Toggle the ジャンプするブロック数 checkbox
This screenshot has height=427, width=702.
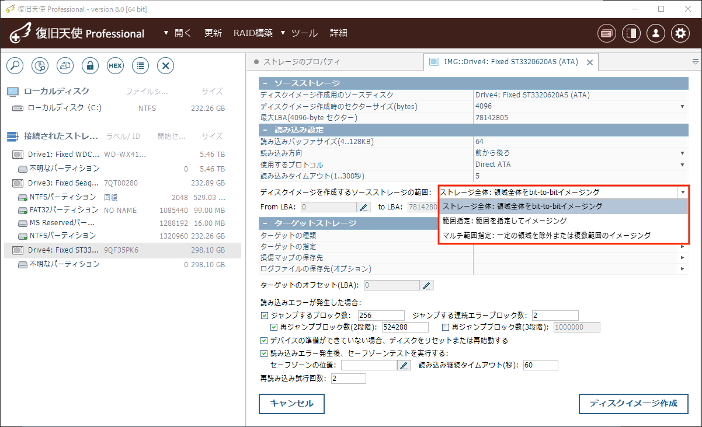265,316
